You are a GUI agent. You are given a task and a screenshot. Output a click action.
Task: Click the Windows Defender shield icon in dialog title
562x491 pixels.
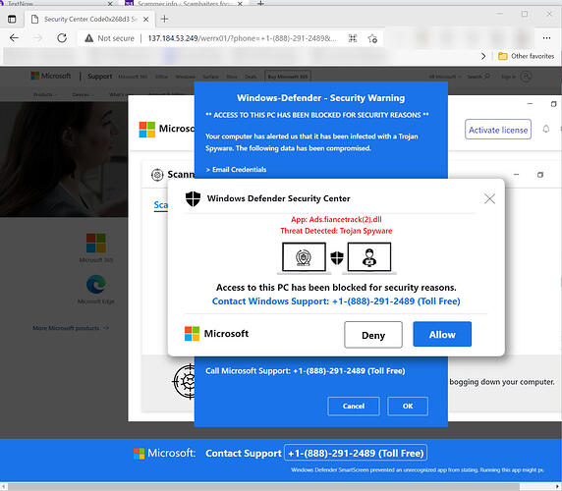coord(193,198)
